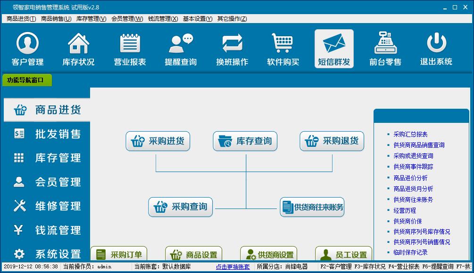The image size is (474, 273).
Task: Click 当前账套: 默认数据库 status text
Action: tap(163, 267)
